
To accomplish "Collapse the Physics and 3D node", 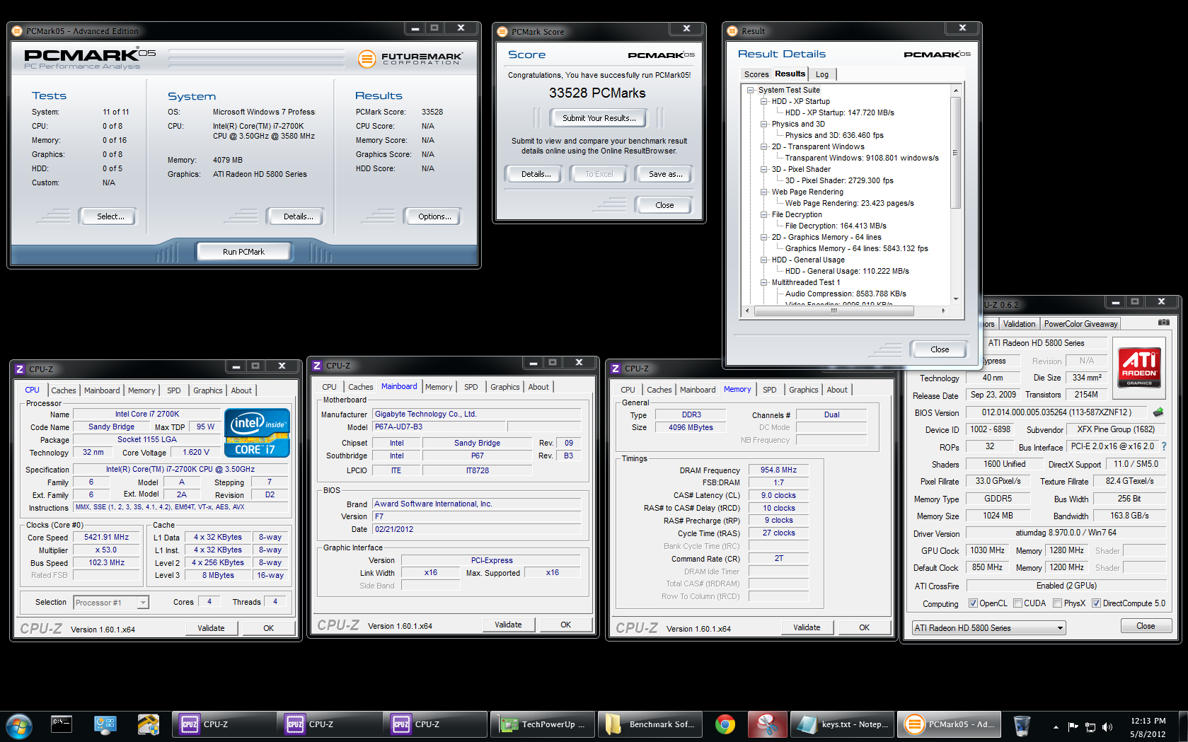I will click(x=764, y=124).
